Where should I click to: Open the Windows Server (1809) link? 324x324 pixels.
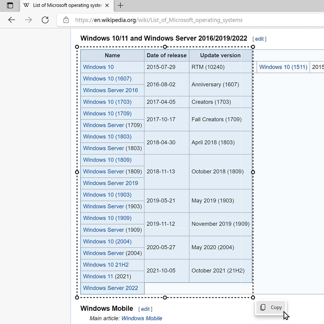103,172
